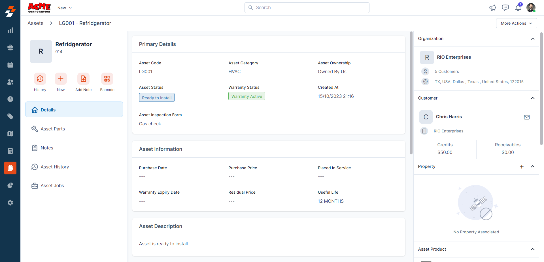This screenshot has height=262, width=544.
Task: Click the Search input field
Action: click(x=307, y=8)
